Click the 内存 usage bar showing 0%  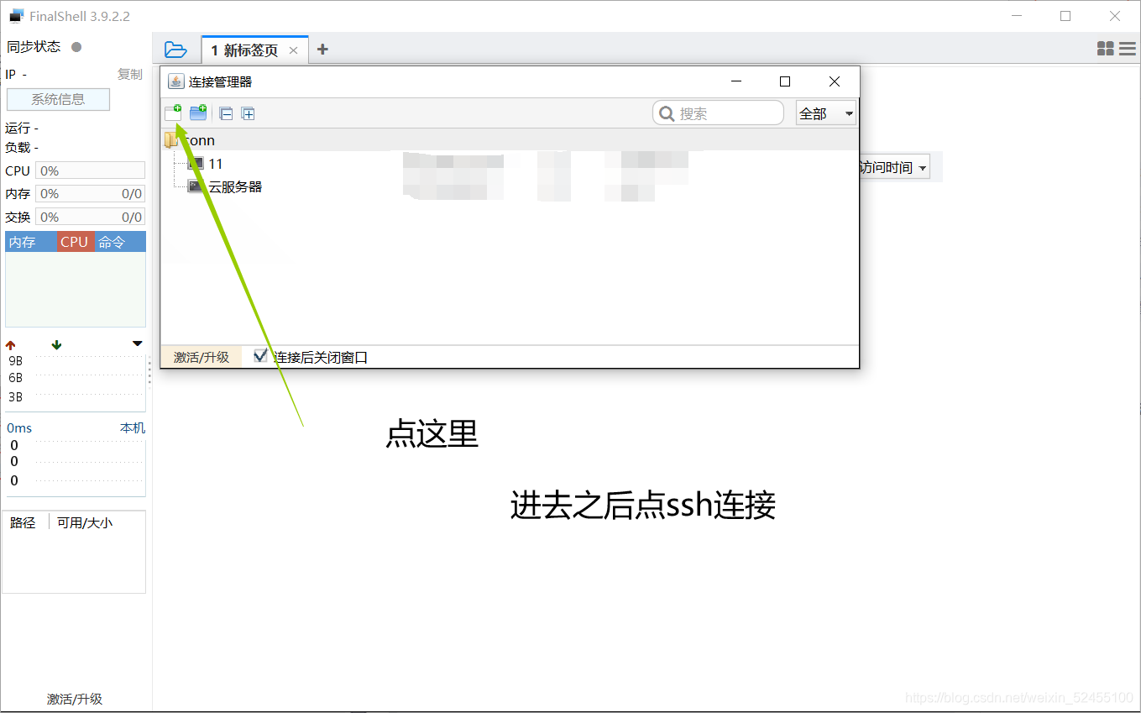click(90, 193)
